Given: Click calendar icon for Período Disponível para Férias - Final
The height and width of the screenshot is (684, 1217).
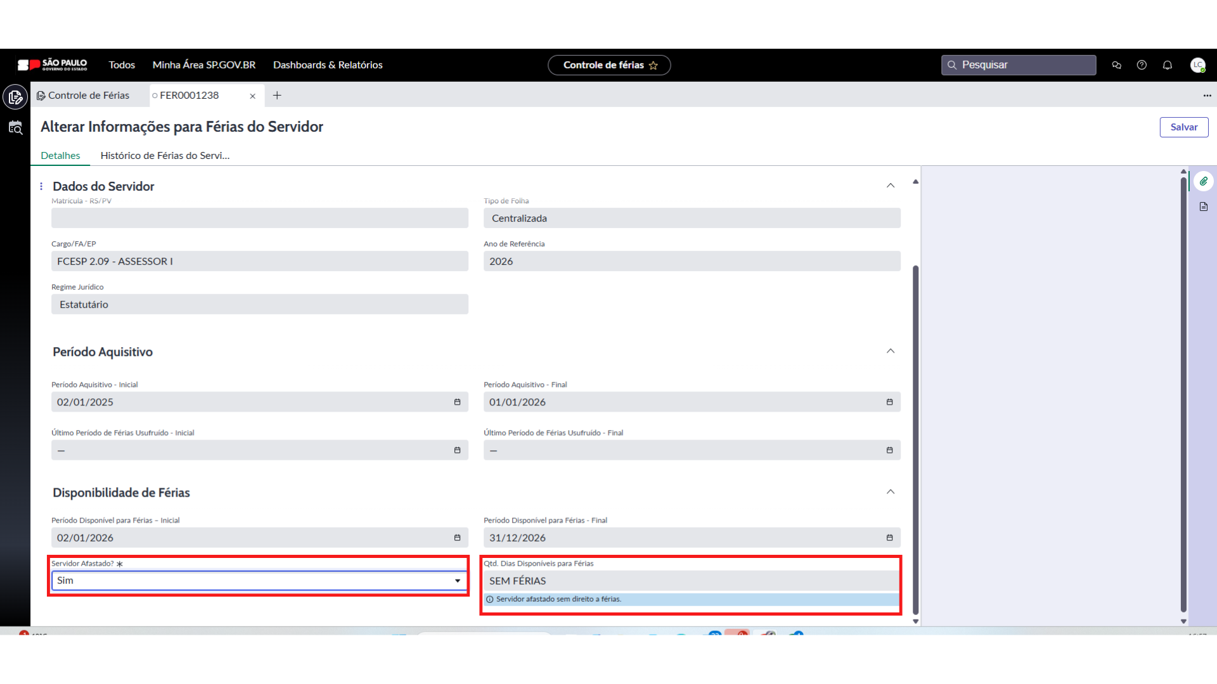Looking at the screenshot, I should click(889, 538).
